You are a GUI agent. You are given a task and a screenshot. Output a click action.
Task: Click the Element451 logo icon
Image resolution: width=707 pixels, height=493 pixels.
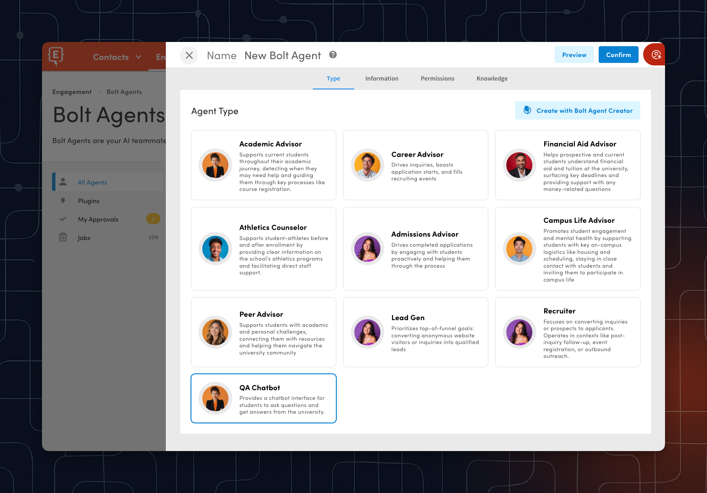[56, 56]
